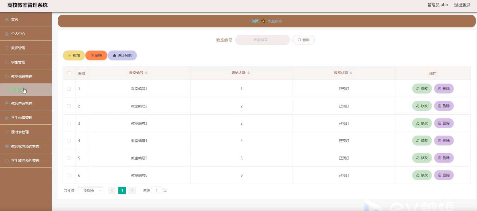This screenshot has width=477, height=211.
Task: Open 首页 in the sidebar menu
Action: pyautogui.click(x=26, y=19)
